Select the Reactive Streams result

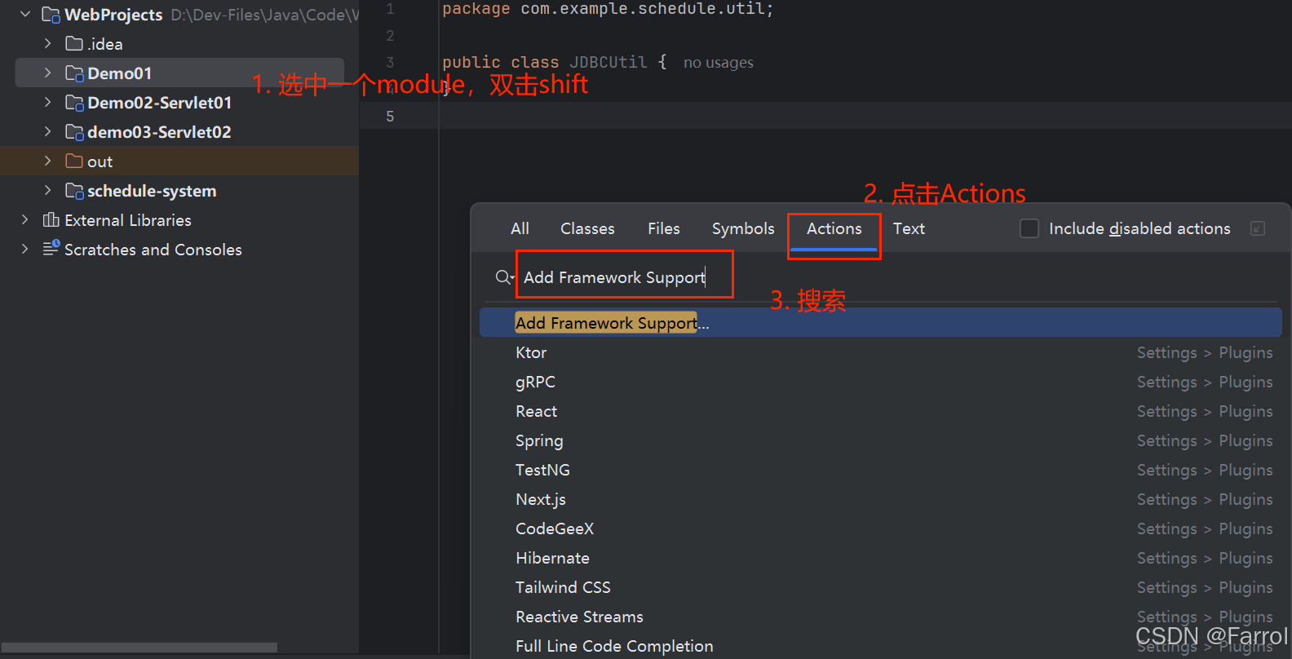pyautogui.click(x=881, y=617)
